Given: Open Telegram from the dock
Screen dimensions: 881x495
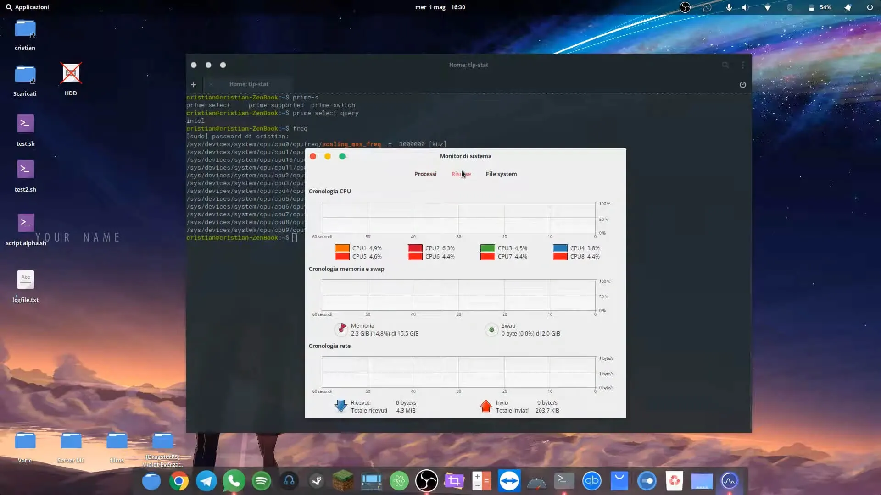Looking at the screenshot, I should (206, 481).
